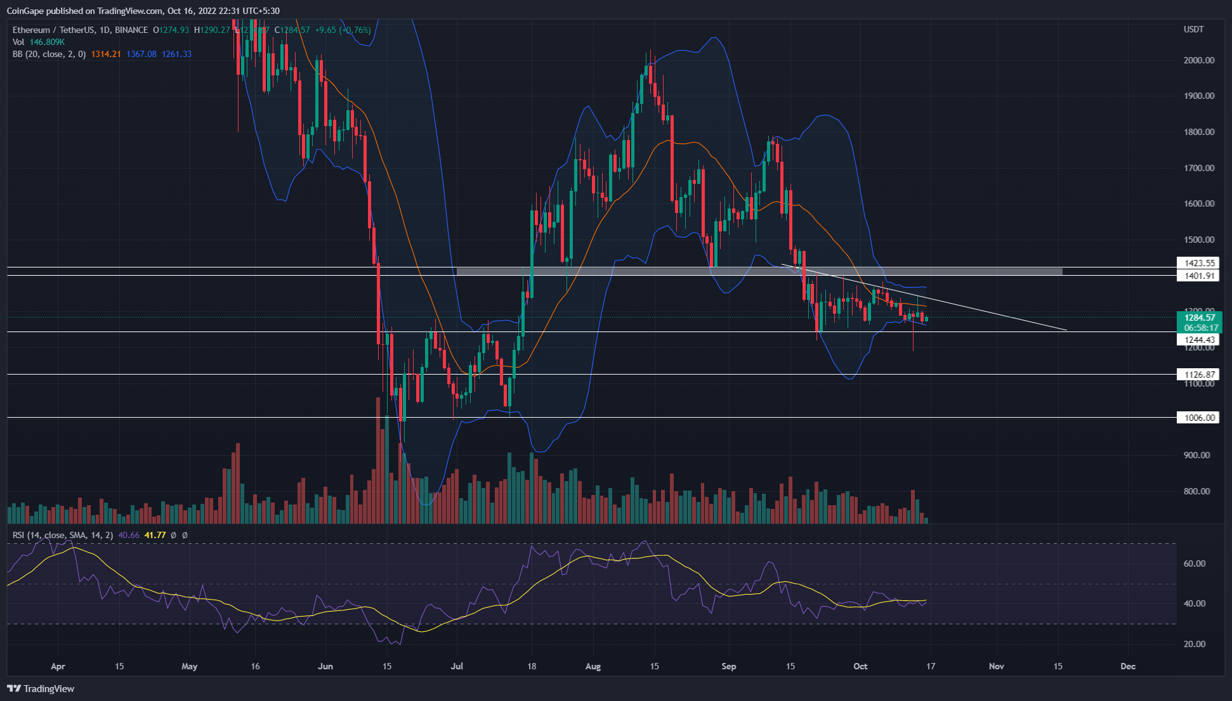Click the Ethereum / TetherUS symbol title
Viewport: 1232px width, 701px height.
(80, 30)
